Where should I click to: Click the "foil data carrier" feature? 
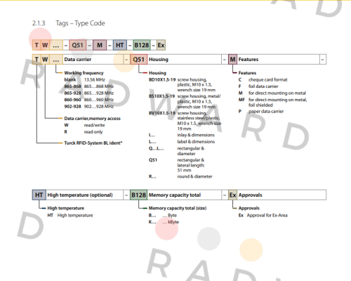(x=263, y=86)
